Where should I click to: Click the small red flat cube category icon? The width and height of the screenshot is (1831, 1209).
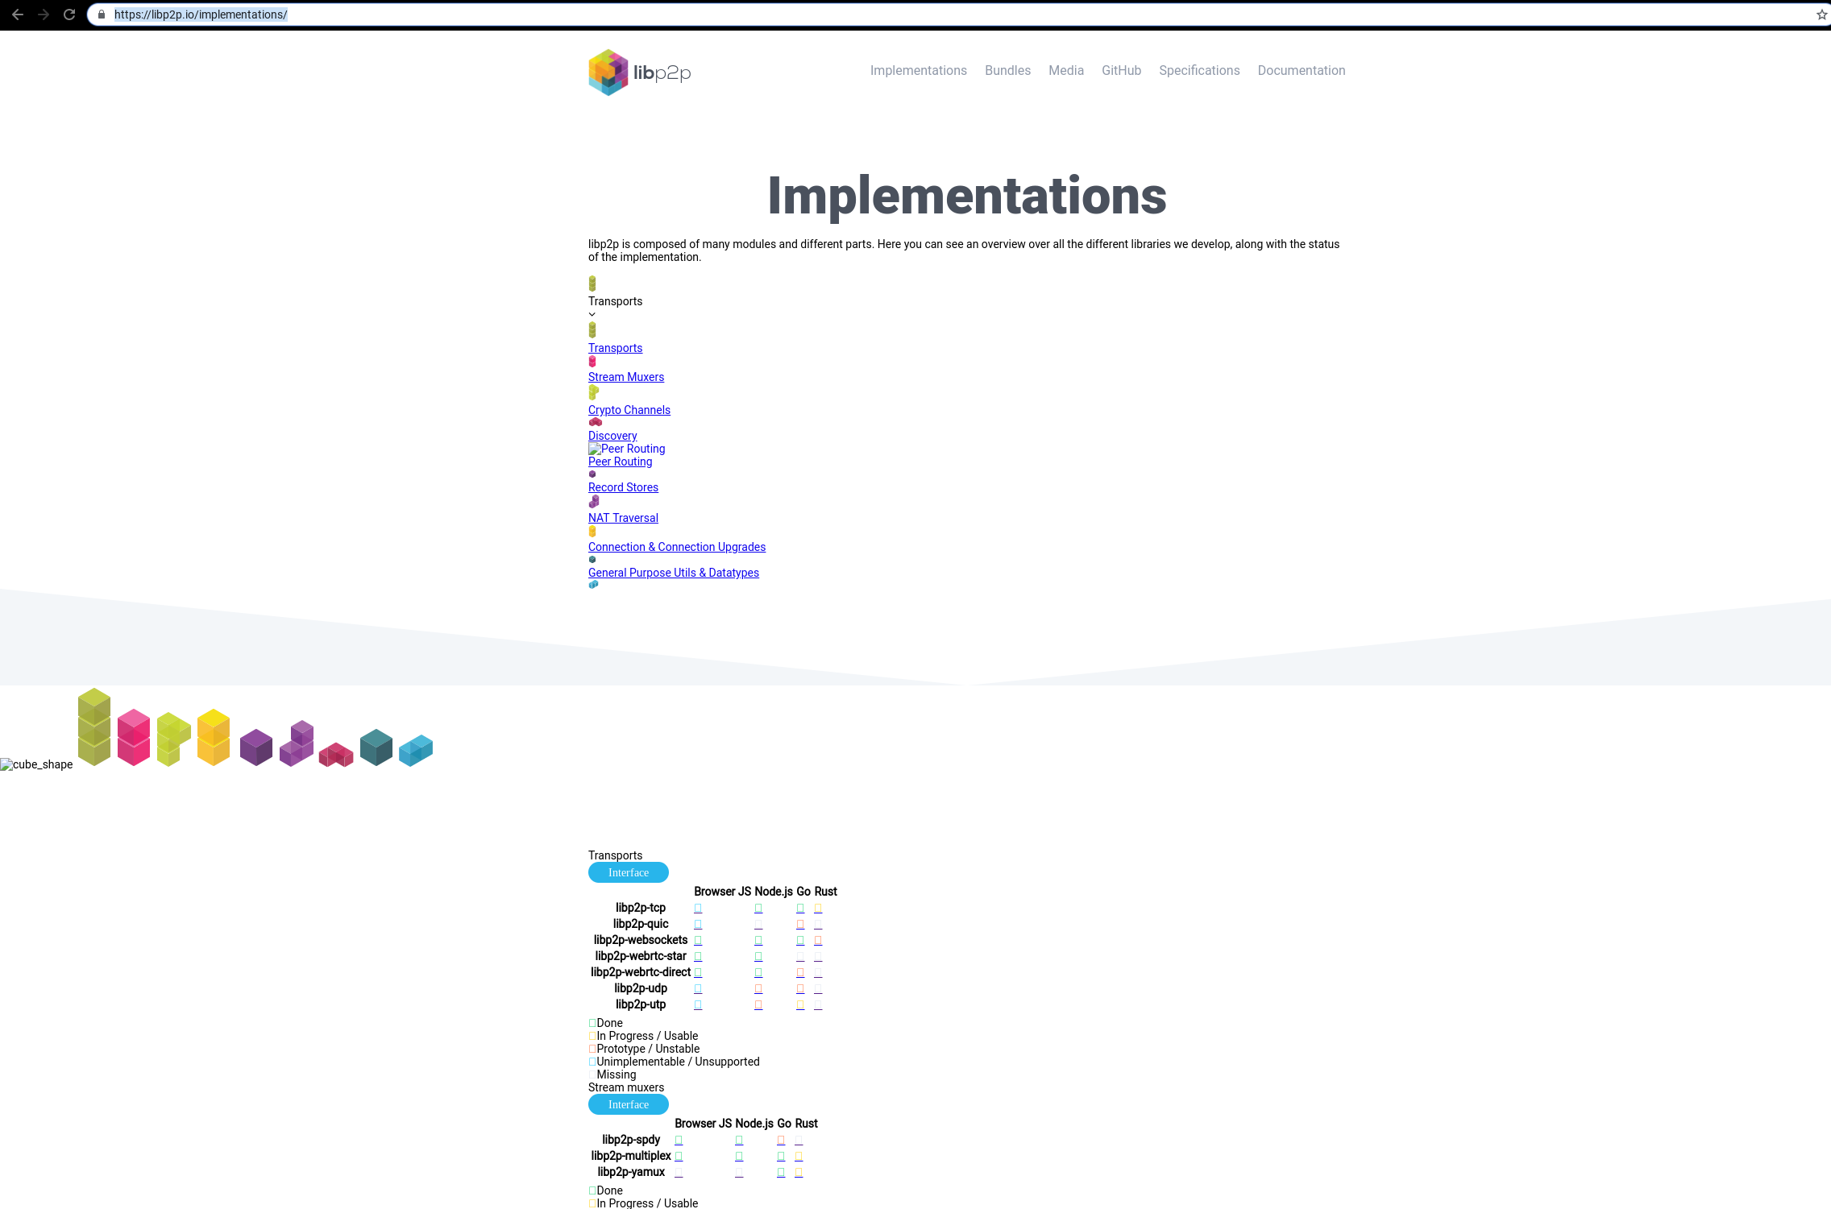[x=596, y=422]
